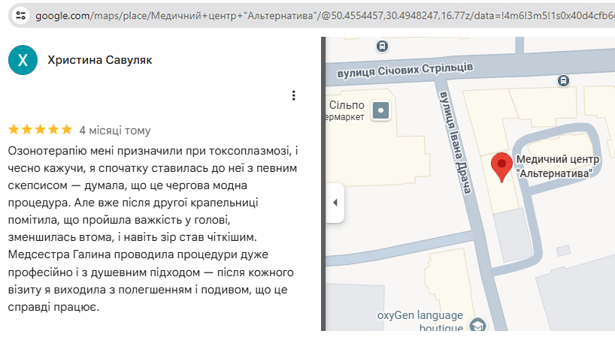Collapse the side panel with arrow
The height and width of the screenshot is (346, 615).
(x=335, y=203)
